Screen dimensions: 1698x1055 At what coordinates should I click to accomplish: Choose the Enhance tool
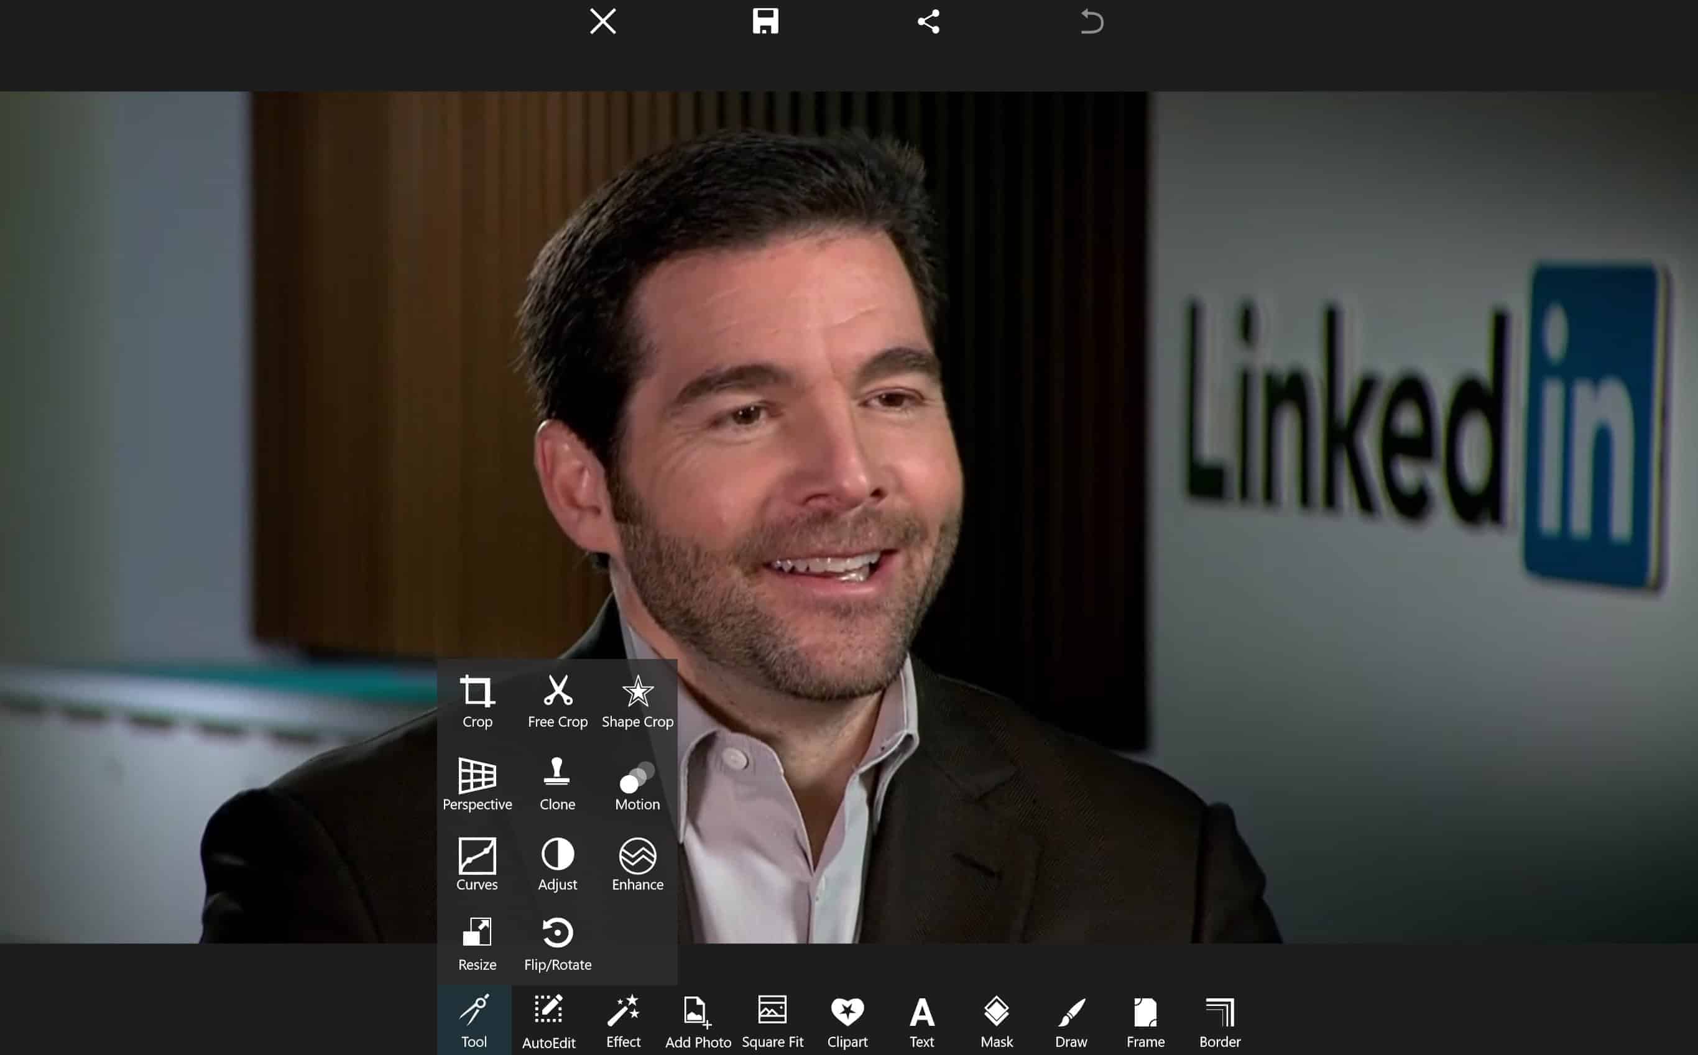coord(638,865)
